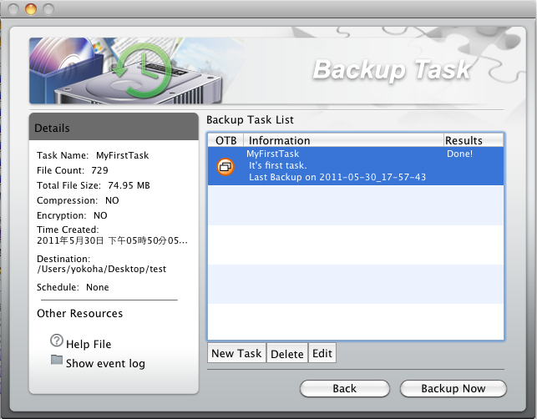Delete the selected backup task

pyautogui.click(x=287, y=353)
